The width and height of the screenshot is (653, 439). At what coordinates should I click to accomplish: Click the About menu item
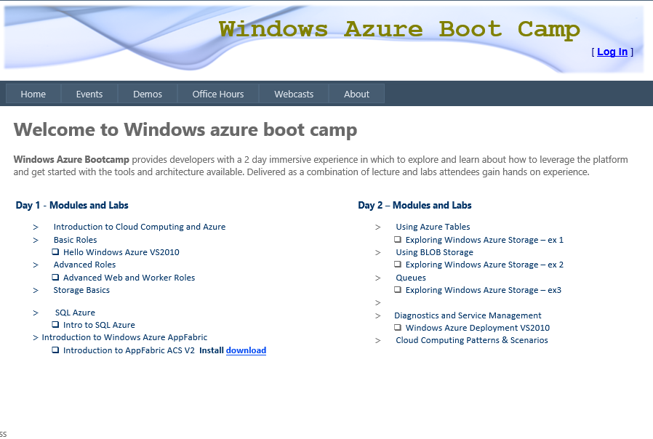(356, 94)
